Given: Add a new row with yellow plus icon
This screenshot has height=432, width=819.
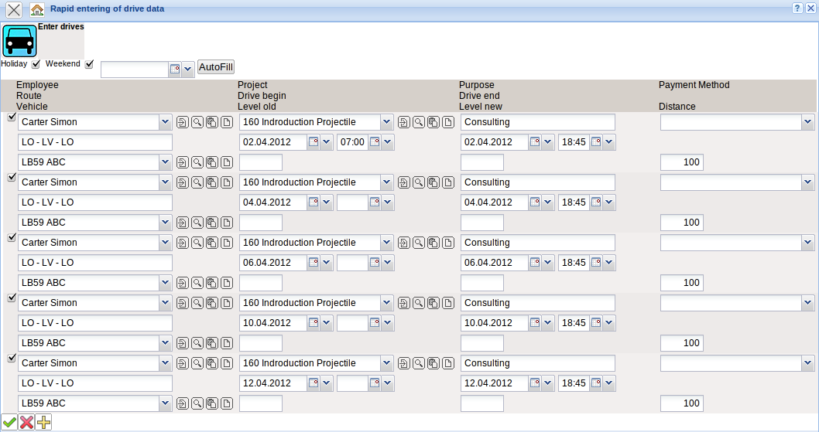Looking at the screenshot, I should (44, 422).
